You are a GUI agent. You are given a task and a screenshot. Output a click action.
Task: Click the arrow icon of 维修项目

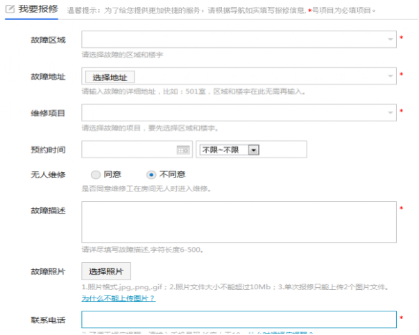tap(391, 113)
